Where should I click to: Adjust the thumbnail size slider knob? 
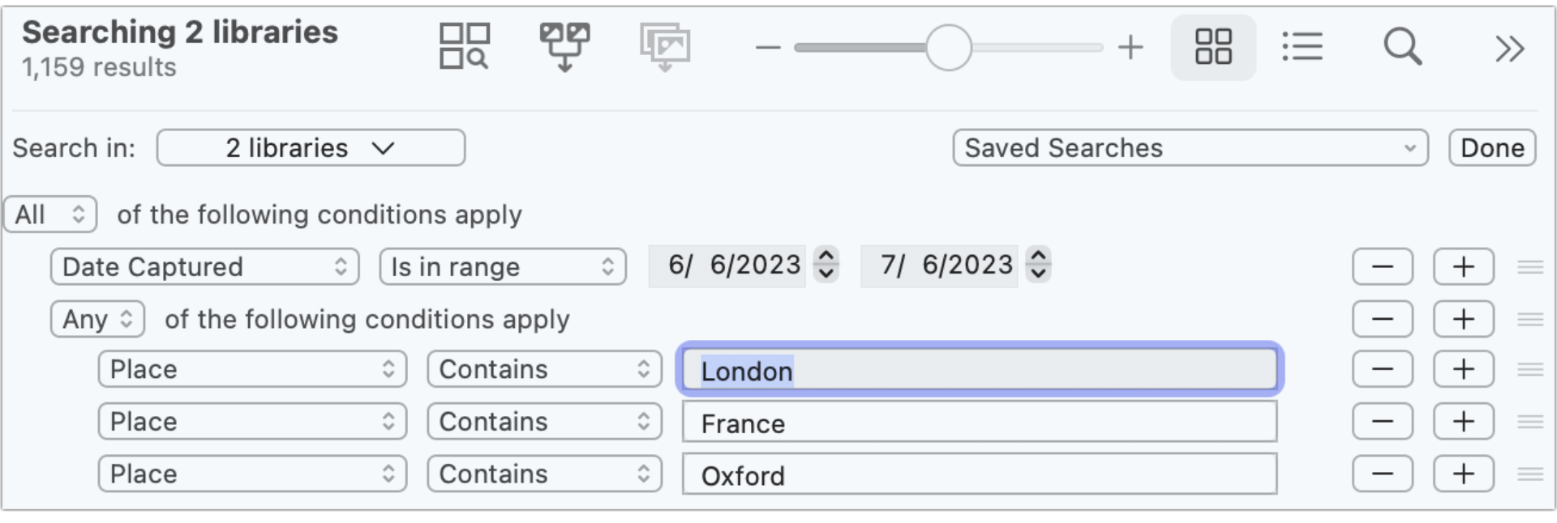[x=948, y=48]
